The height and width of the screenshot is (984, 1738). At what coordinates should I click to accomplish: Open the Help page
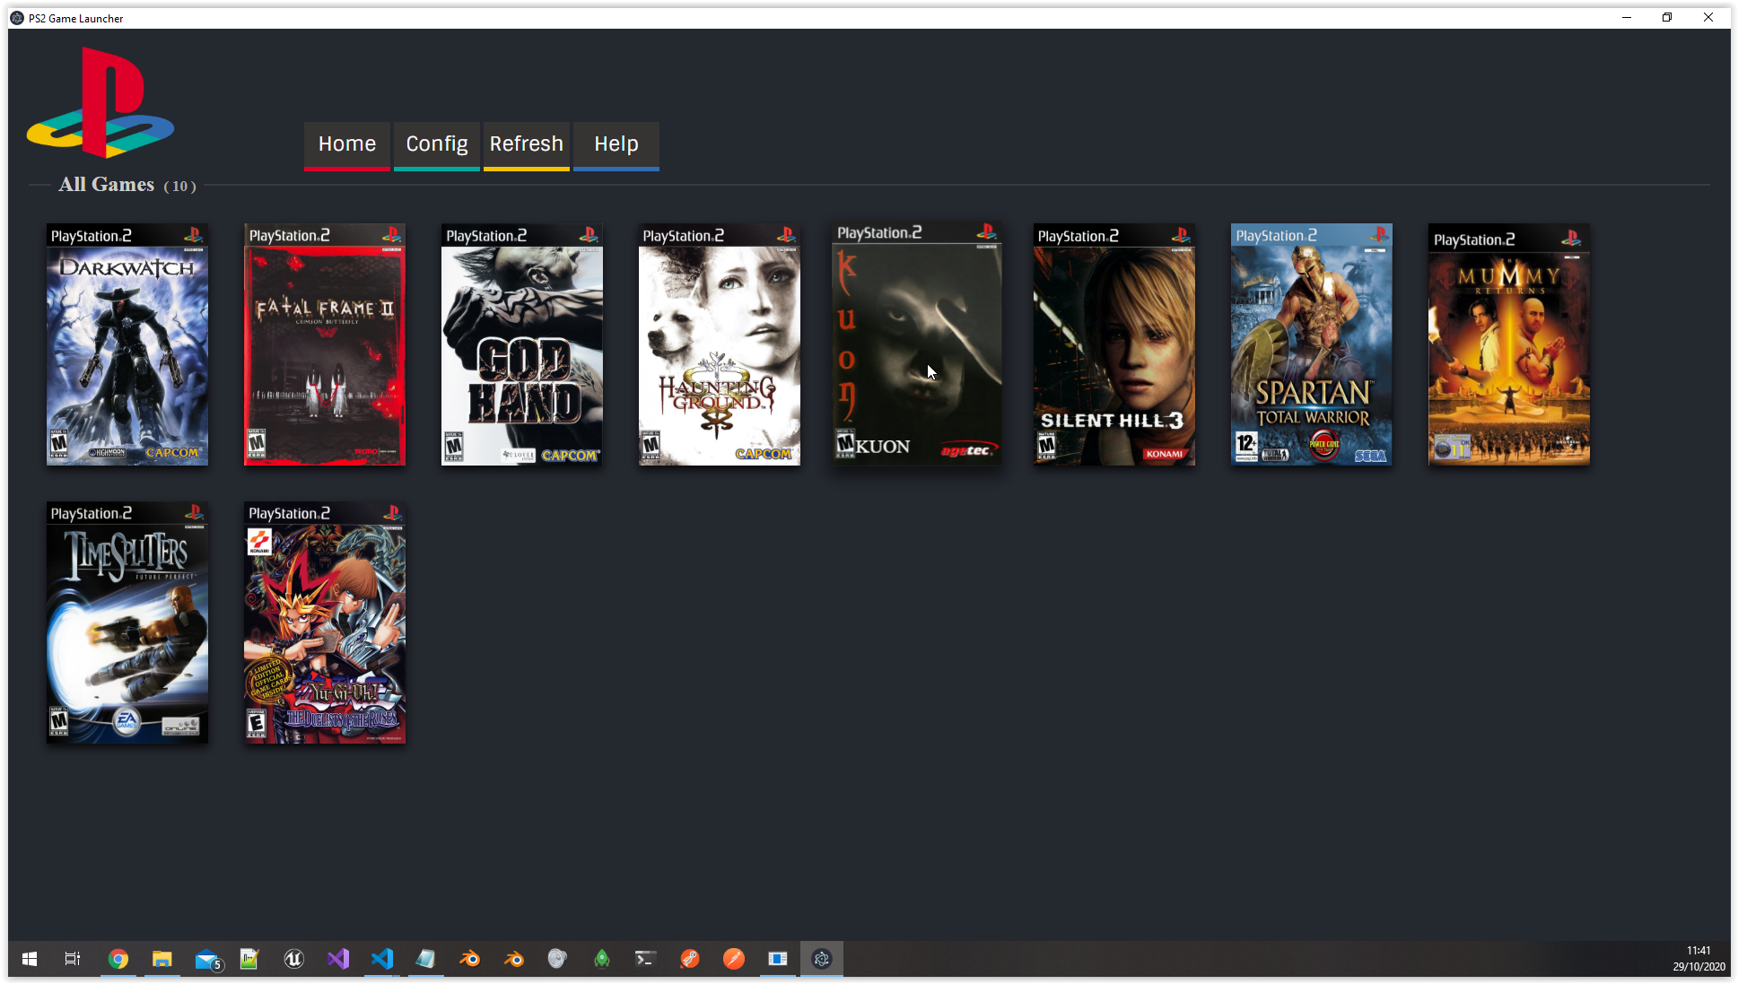click(616, 144)
